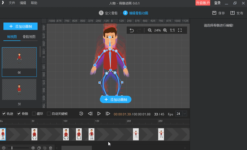The height and width of the screenshot is (150, 247).
Task: Zoom in the canvas view
Action: pyautogui.click(x=165, y=30)
